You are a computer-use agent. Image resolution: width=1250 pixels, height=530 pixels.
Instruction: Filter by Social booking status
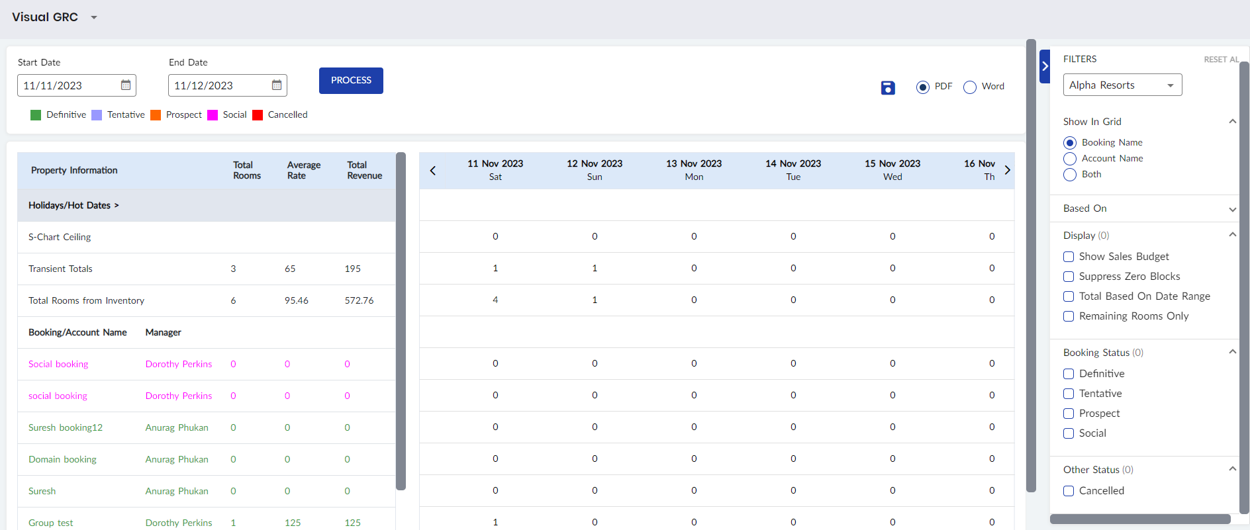tap(1069, 433)
